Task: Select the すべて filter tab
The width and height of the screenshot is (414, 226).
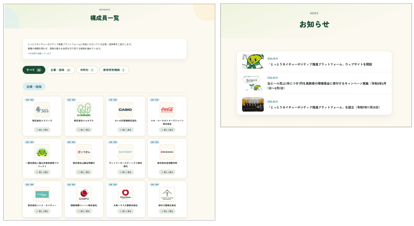Action: [x=34, y=70]
